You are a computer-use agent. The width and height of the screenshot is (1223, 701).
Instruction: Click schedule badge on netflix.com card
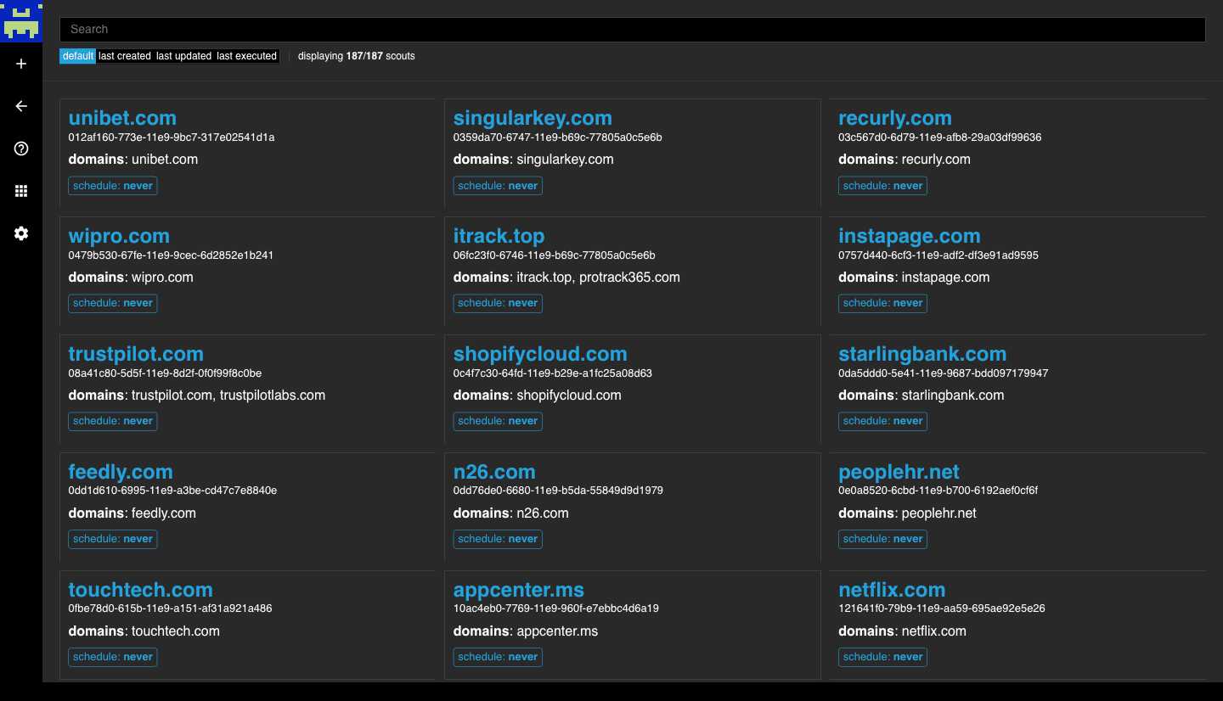click(x=882, y=657)
